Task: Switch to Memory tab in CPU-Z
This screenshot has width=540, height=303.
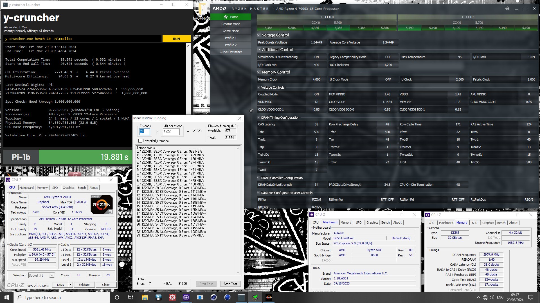Action: 42,187
